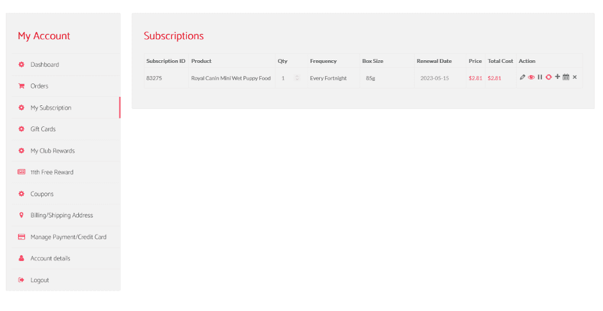Click the red renew subscription icon

548,77
